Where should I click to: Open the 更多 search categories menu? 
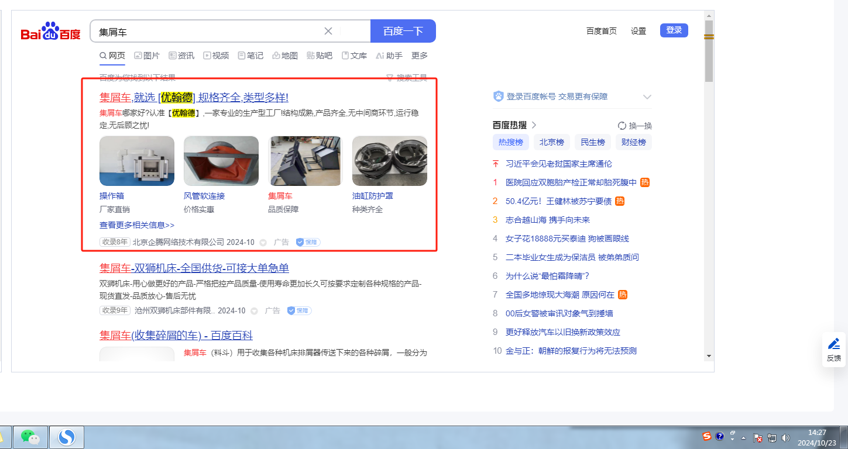pos(420,56)
